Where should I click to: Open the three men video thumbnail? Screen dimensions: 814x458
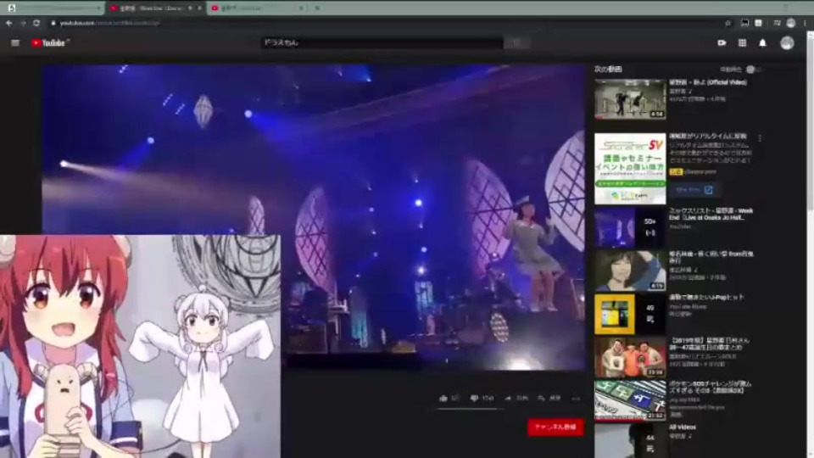click(630, 357)
